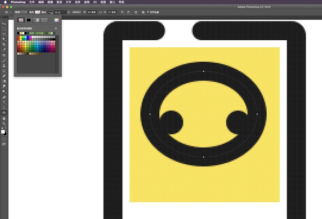Select the Path Selection tool
The image size is (322, 219).
[4, 107]
